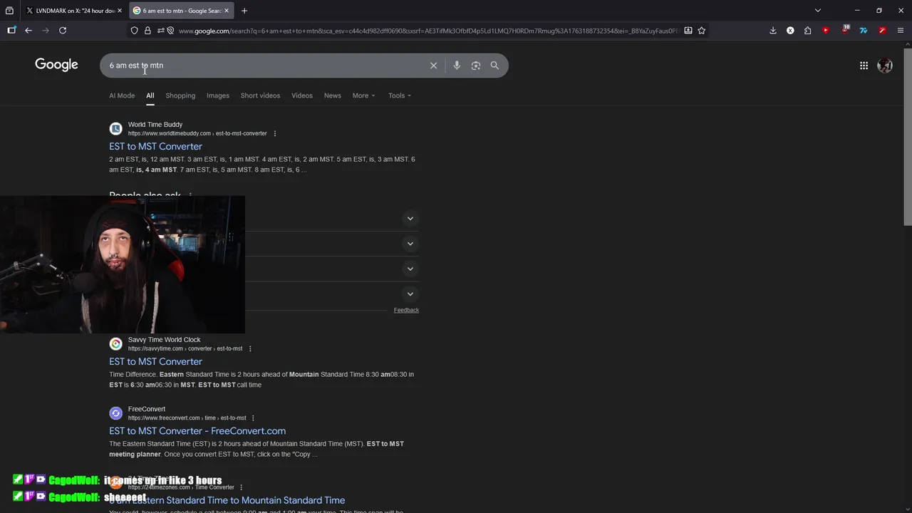
Task: Expand the third People also ask question
Action: (410, 269)
